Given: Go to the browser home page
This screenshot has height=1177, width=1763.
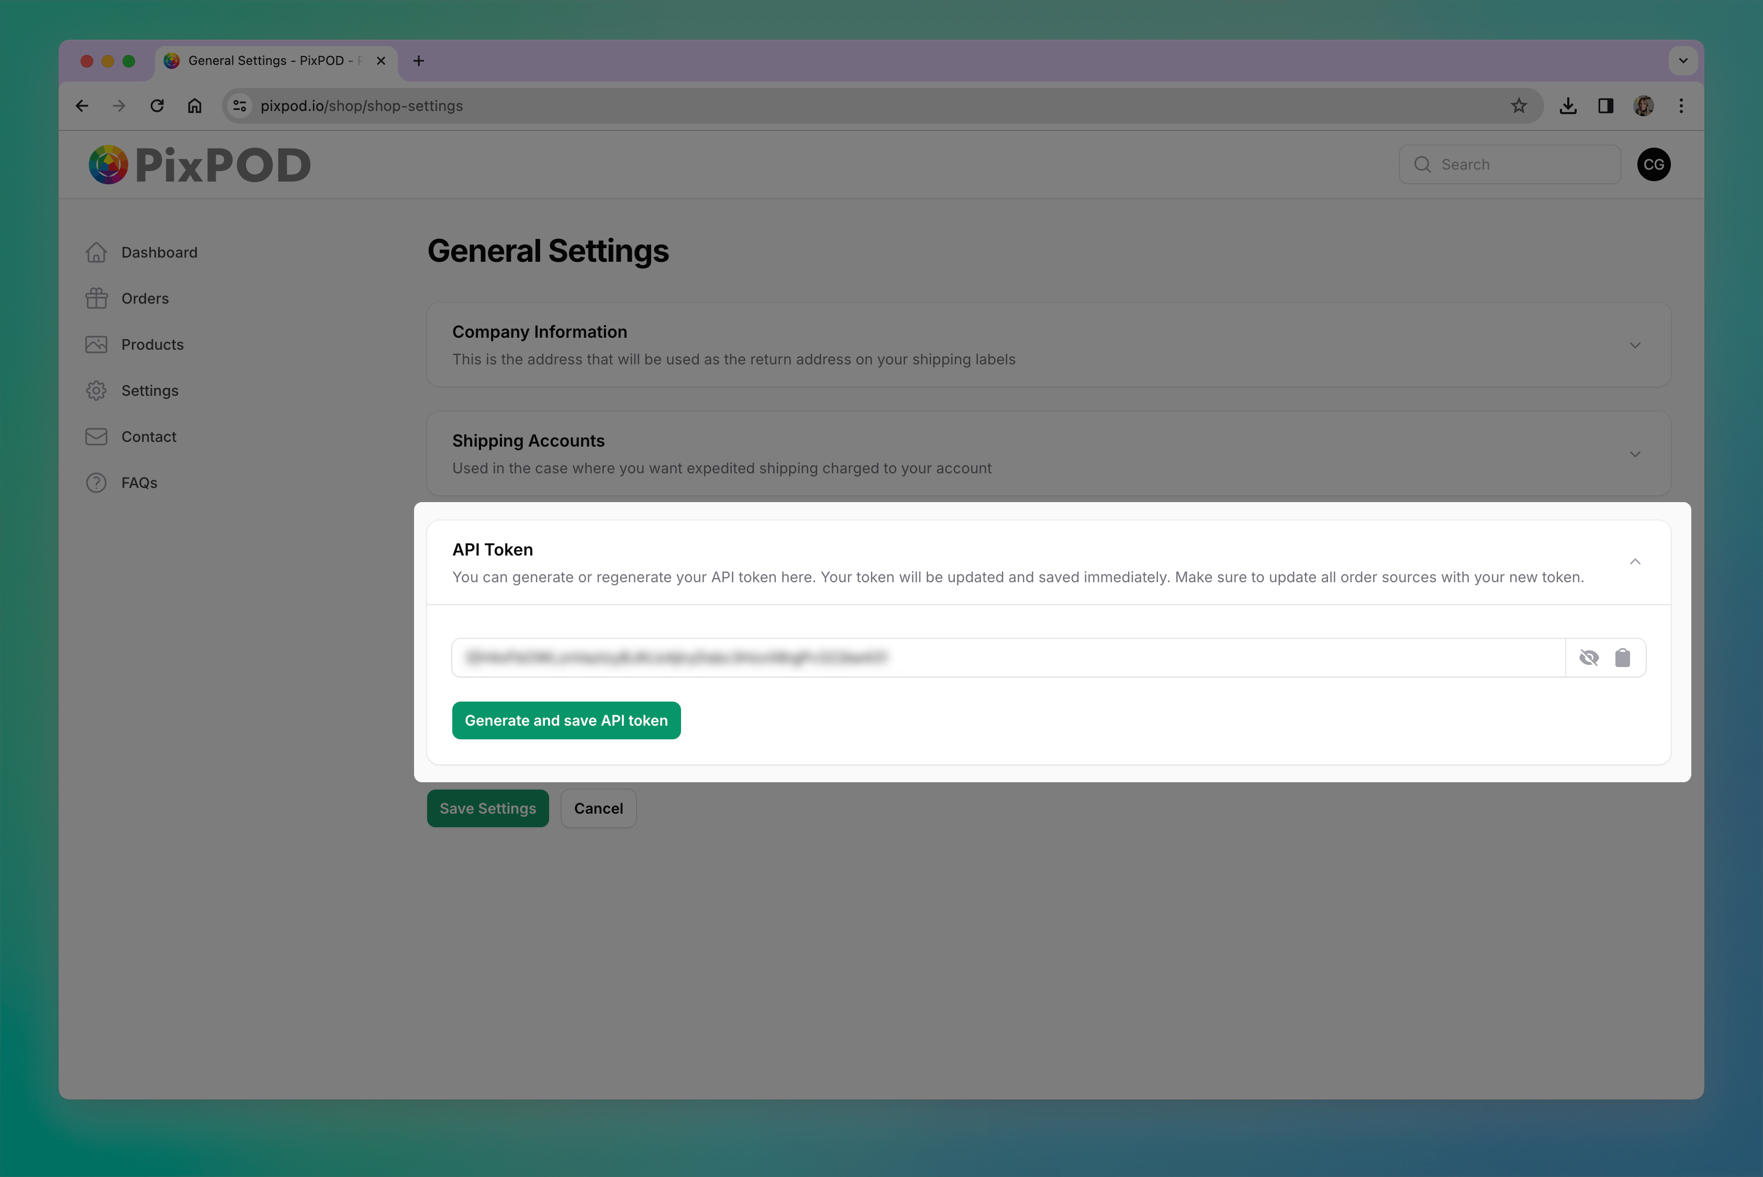Looking at the screenshot, I should coord(194,106).
